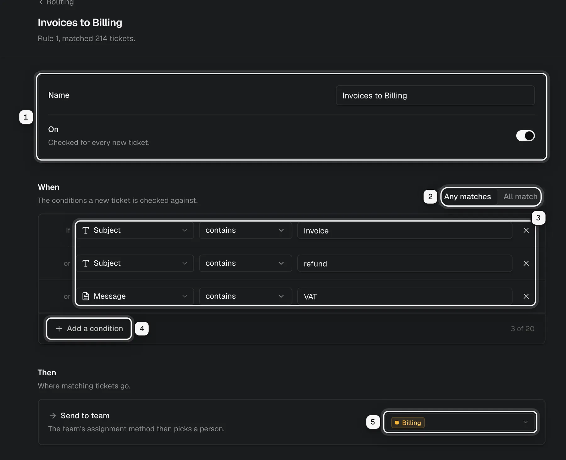Viewport: 566px width, 460px height.
Task: Click 'Rule 1, matched 214 tickets.' text
Action: pos(86,38)
